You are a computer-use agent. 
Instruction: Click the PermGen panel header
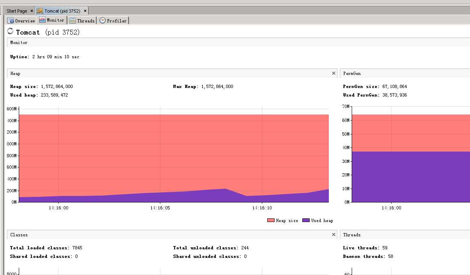(x=405, y=73)
